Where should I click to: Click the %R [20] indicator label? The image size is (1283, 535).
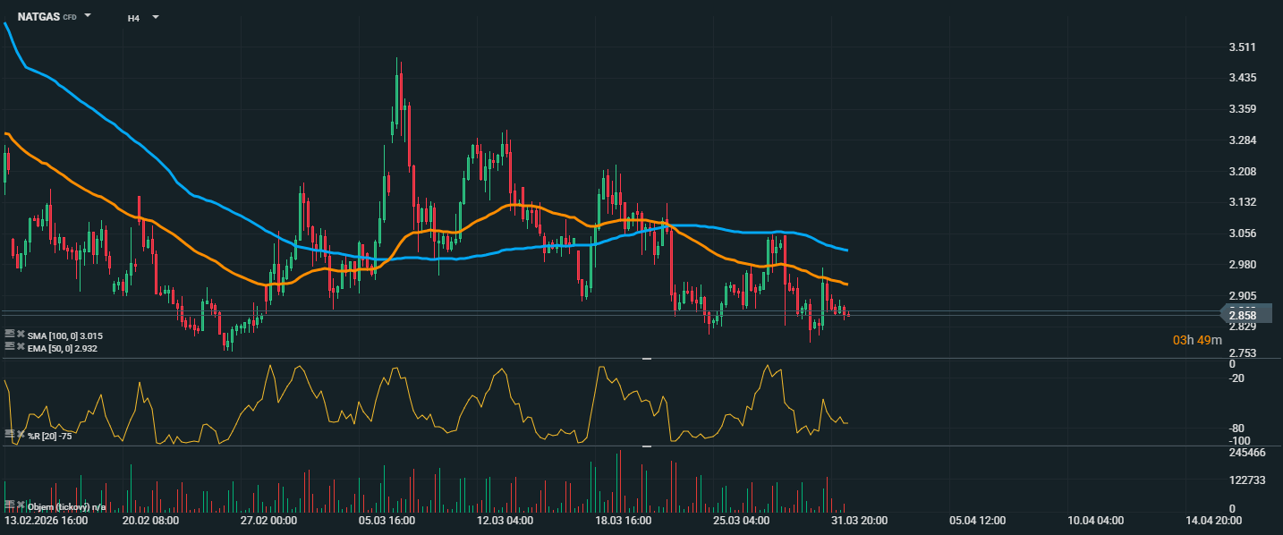click(x=50, y=436)
